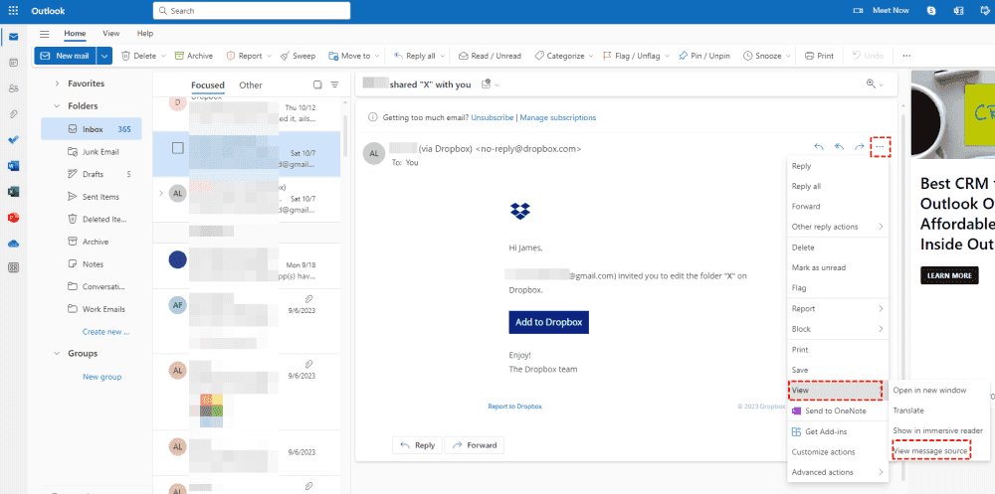Screen dimensions: 995x494
Task: Click the Add to Dropbox button
Action: coord(548,323)
